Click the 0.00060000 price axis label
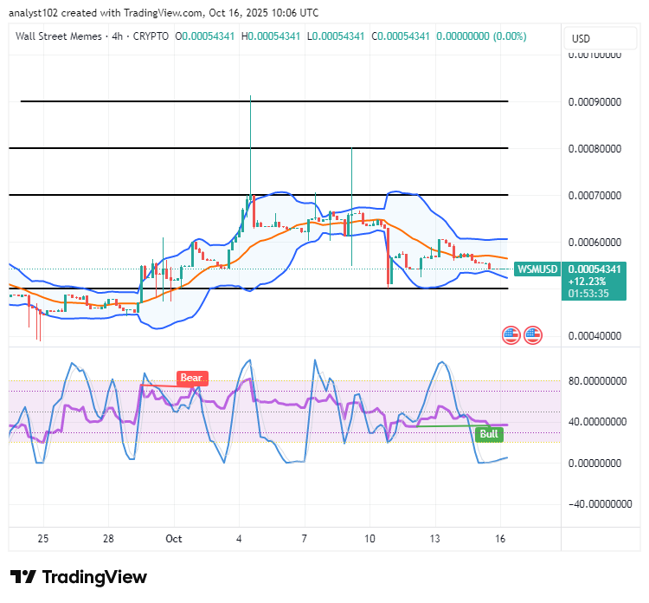This screenshot has height=603, width=649. pos(594,243)
